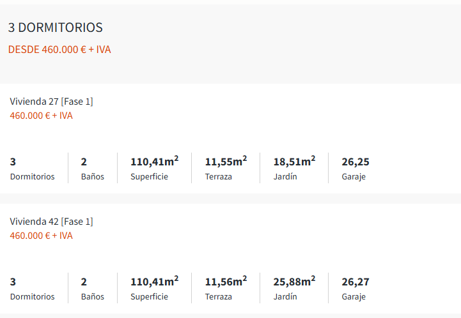Click the 11,55m² Terraza value
Image resolution: width=461 pixels, height=318 pixels.
click(226, 161)
